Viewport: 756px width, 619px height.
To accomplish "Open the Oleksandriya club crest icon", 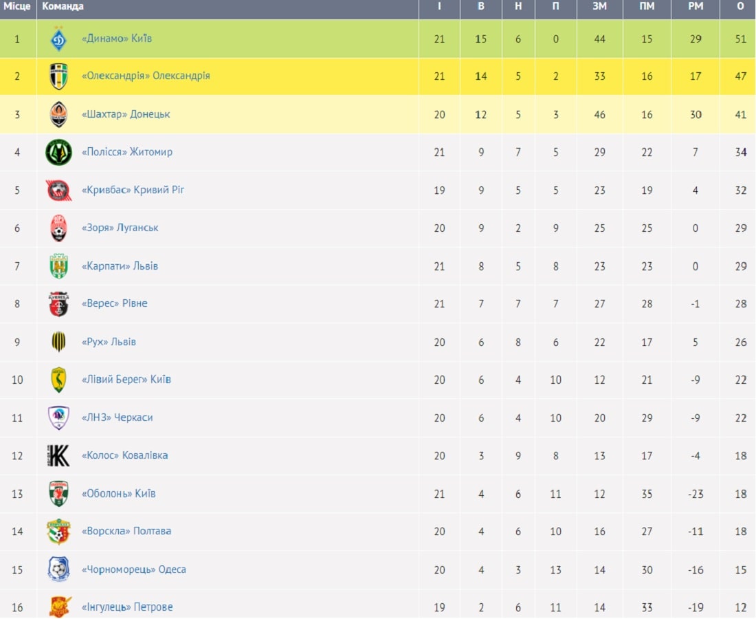I will pos(58,76).
